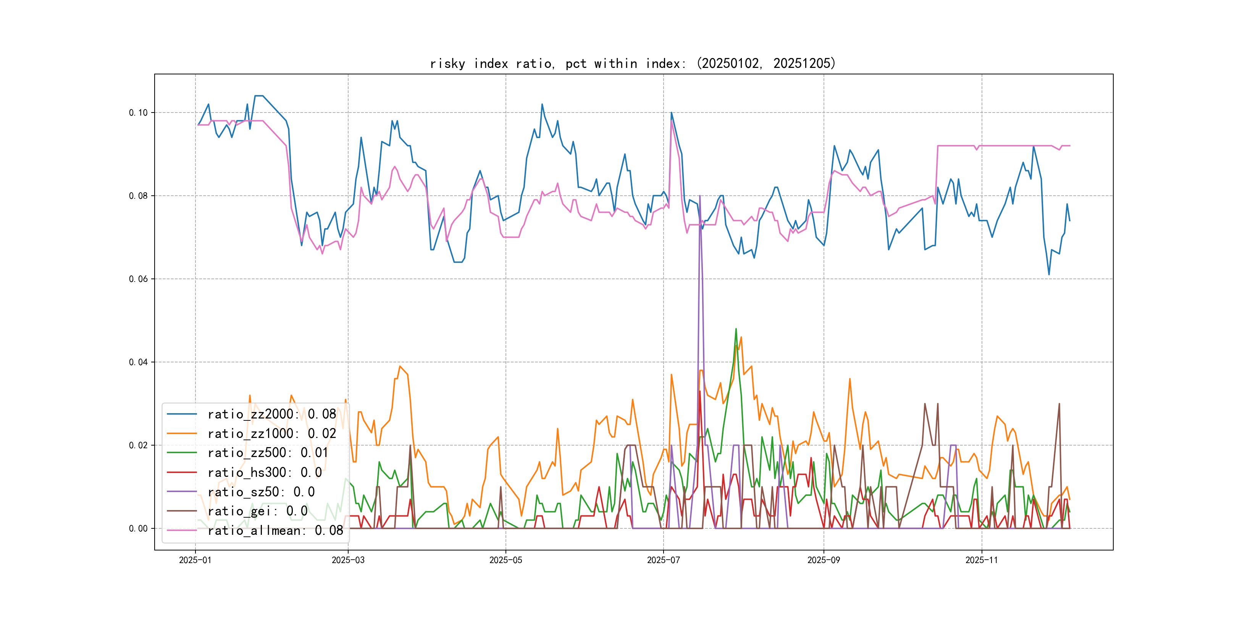The image size is (1237, 618).
Task: Click the red legend line swatch
Action: coord(181,472)
